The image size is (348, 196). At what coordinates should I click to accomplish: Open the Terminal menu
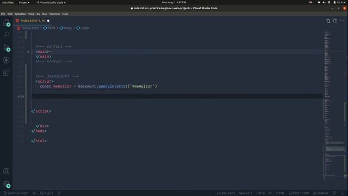tap(54, 14)
